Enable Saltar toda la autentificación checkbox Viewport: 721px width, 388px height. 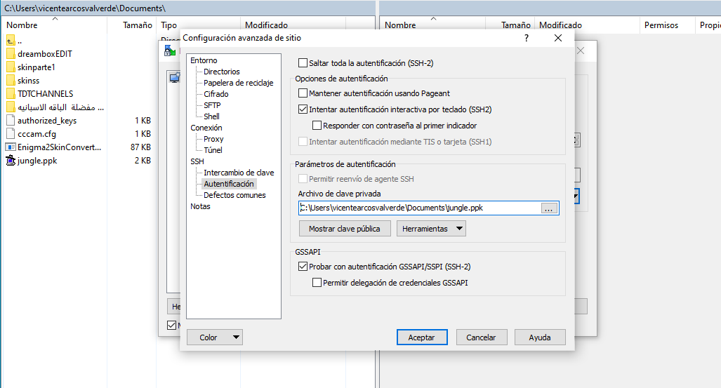(303, 63)
